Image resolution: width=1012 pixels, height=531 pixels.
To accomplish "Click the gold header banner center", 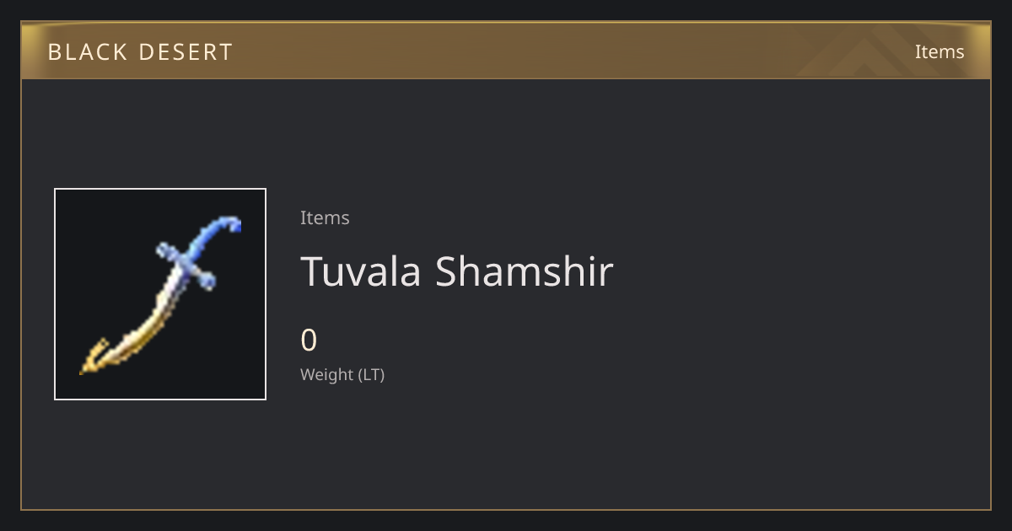I will pos(506,51).
